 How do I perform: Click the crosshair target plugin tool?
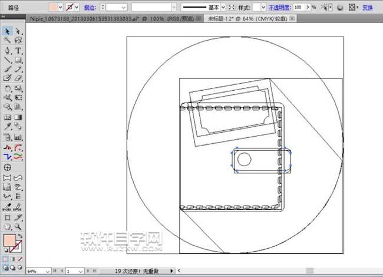[7, 167]
